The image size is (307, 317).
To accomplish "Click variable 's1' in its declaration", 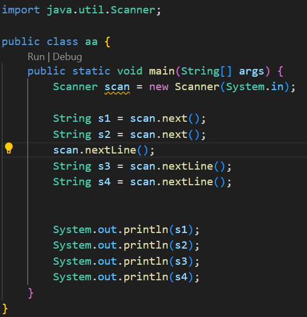I will 104,118.
